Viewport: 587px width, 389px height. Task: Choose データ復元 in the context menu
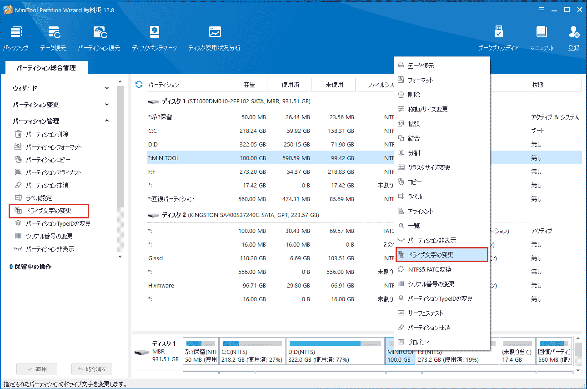442,66
